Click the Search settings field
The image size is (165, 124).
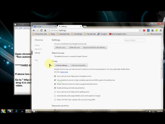pos(135,40)
